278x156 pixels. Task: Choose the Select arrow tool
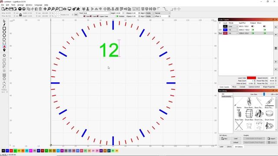(x=4, y=21)
